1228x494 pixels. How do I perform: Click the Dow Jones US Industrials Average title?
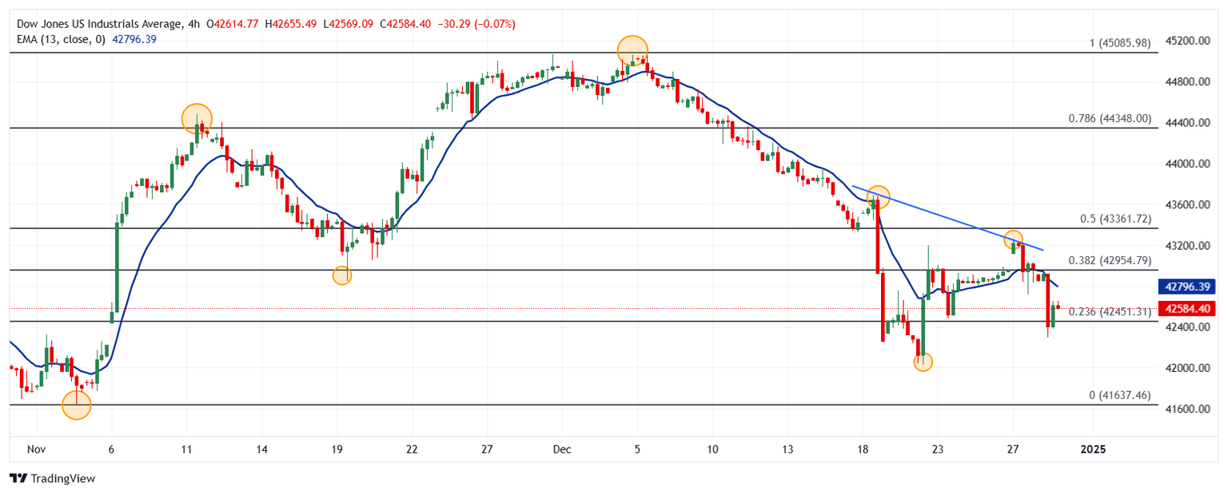96,24
